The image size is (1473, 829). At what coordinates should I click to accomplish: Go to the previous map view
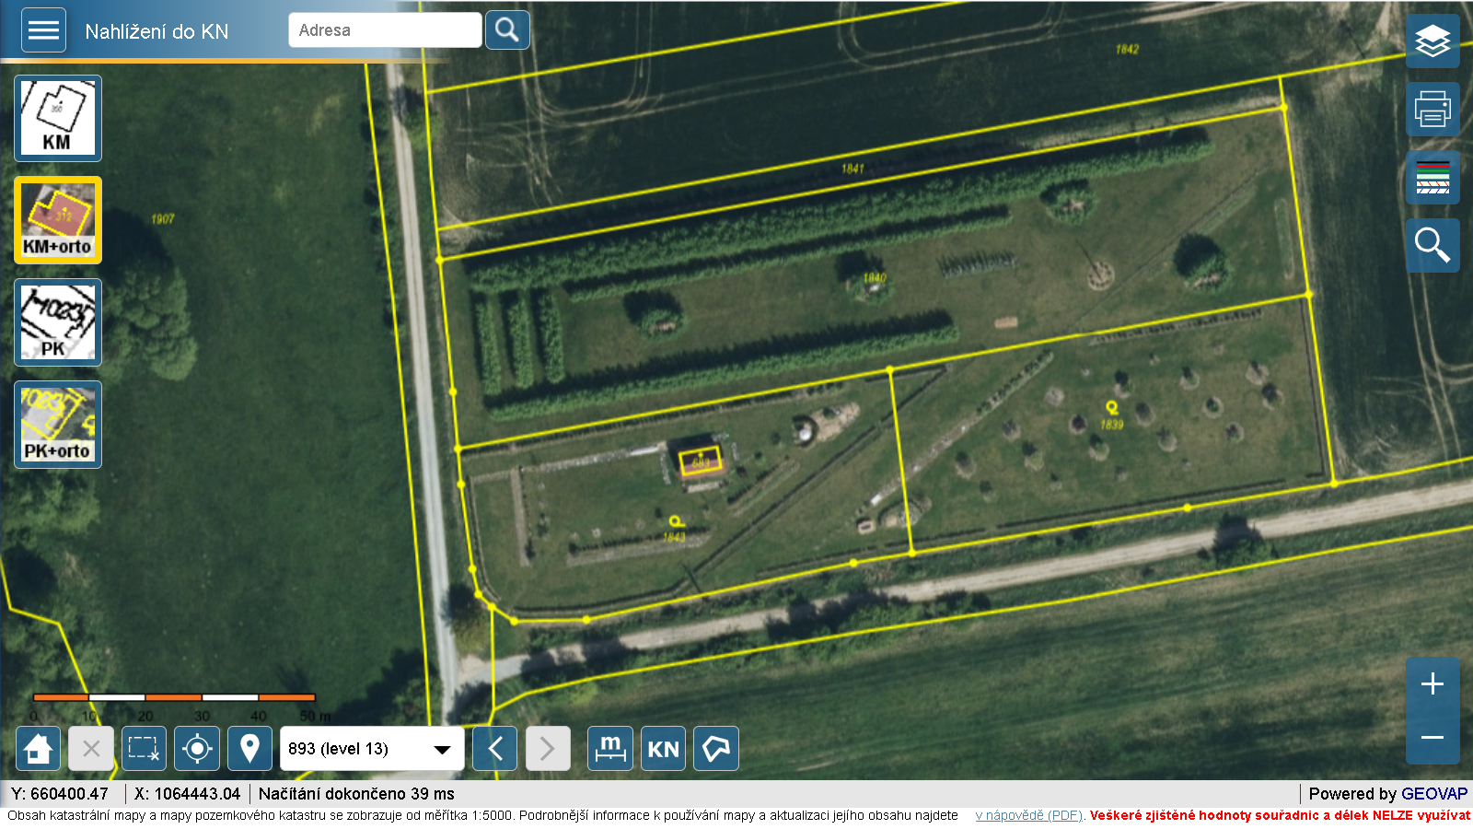click(x=494, y=749)
